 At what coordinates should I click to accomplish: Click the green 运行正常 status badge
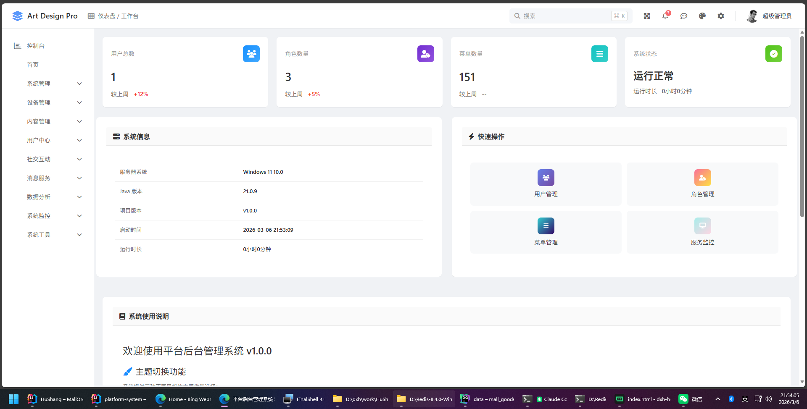(x=774, y=54)
